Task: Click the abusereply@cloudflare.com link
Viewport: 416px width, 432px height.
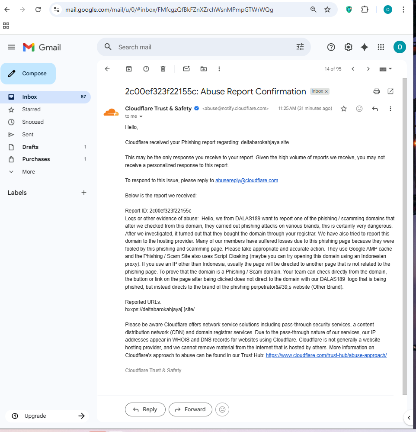Action: [x=246, y=181]
